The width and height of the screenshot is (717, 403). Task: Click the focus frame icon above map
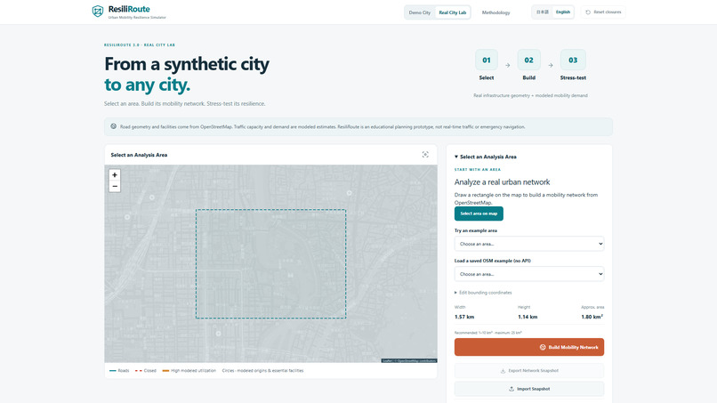coord(425,155)
